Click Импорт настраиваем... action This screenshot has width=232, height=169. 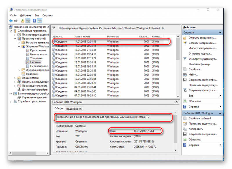(x=202, y=48)
